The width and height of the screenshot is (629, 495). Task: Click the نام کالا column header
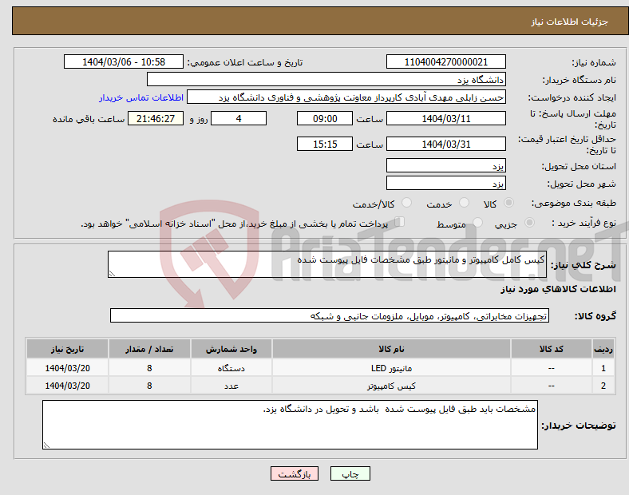coord(391,349)
